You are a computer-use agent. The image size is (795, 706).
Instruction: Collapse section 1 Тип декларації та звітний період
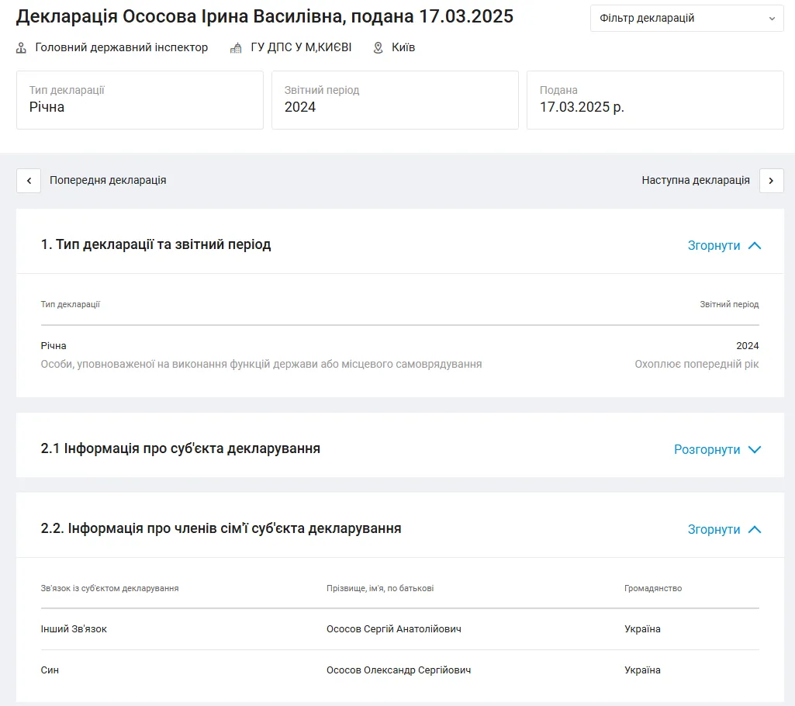tap(724, 245)
